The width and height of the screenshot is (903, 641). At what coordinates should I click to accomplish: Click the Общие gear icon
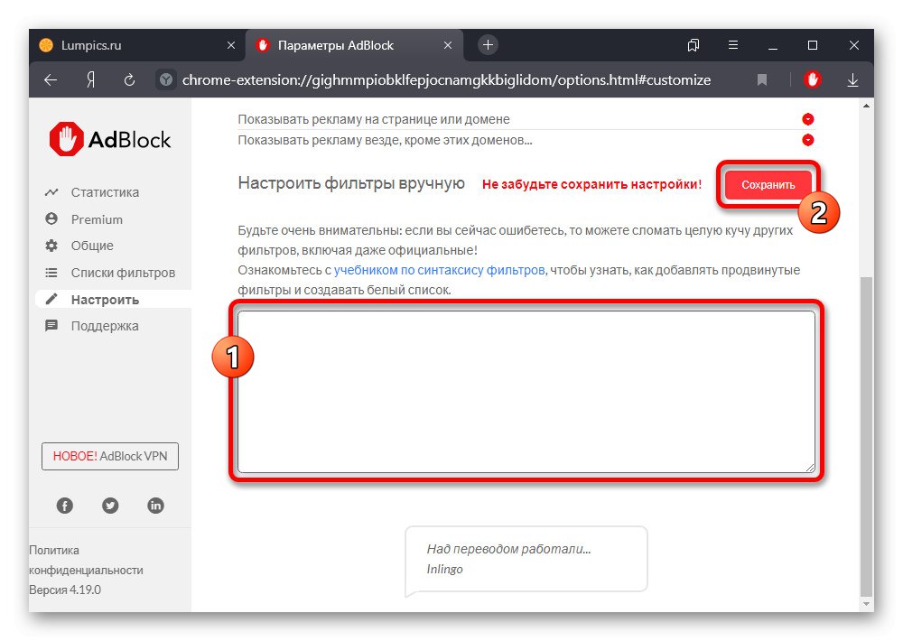(x=51, y=246)
